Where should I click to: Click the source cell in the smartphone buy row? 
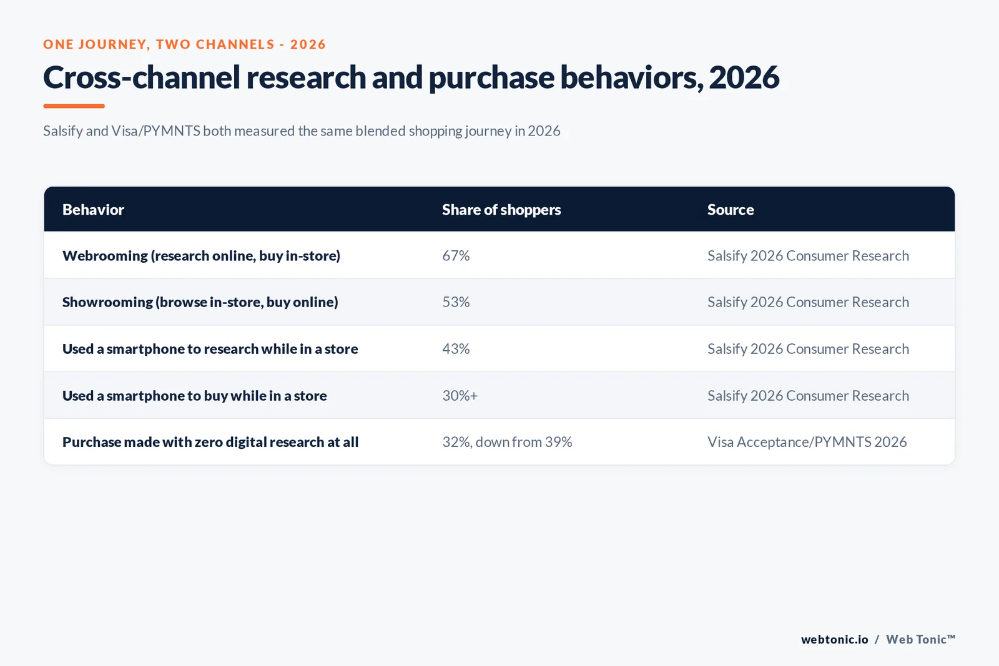click(808, 396)
